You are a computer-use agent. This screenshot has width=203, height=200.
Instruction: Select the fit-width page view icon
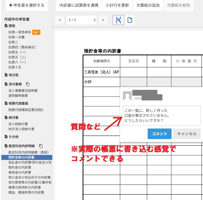pos(118,20)
